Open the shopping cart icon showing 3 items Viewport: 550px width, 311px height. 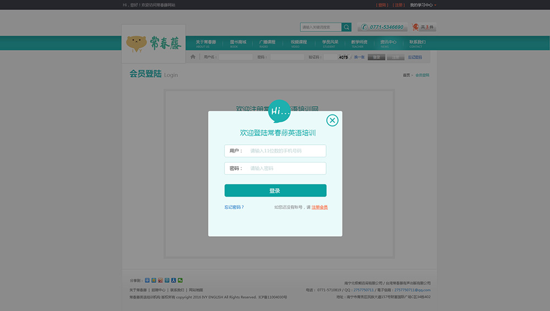pos(416,27)
